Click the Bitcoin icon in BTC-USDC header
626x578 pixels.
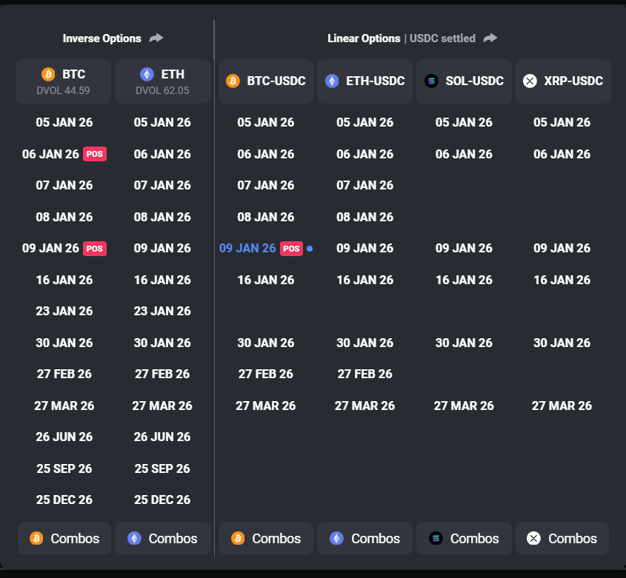click(233, 81)
